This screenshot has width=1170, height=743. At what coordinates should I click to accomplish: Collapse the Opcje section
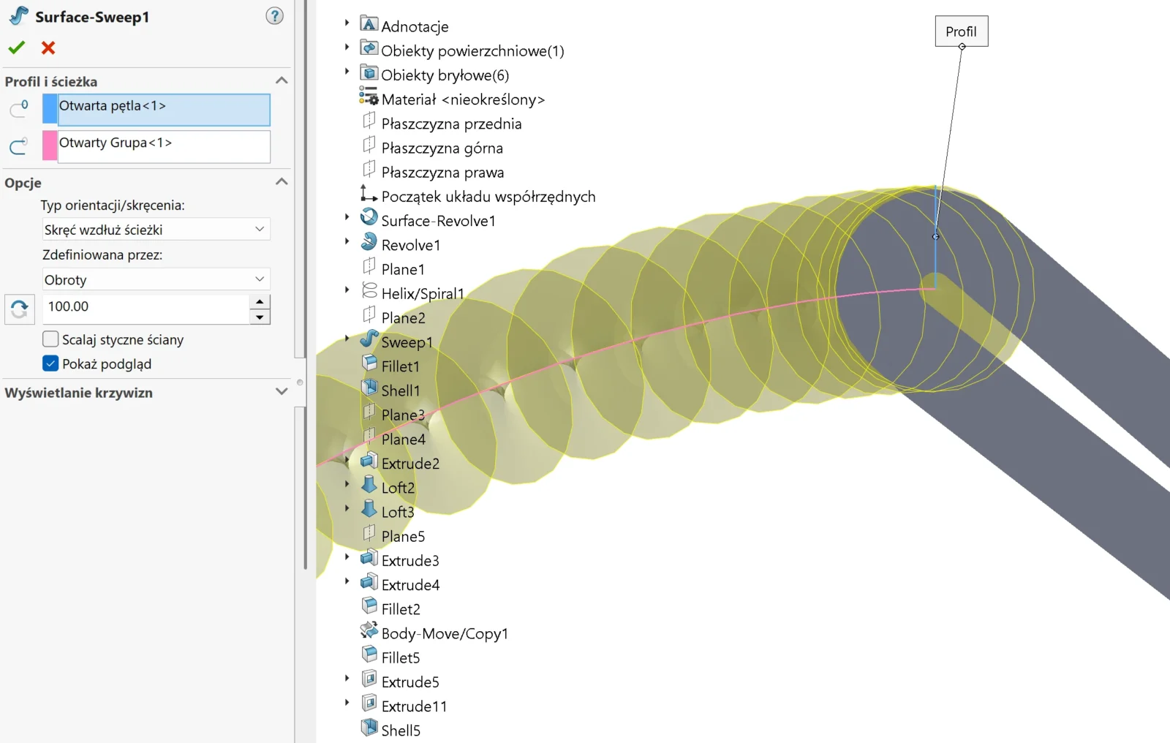tap(282, 181)
